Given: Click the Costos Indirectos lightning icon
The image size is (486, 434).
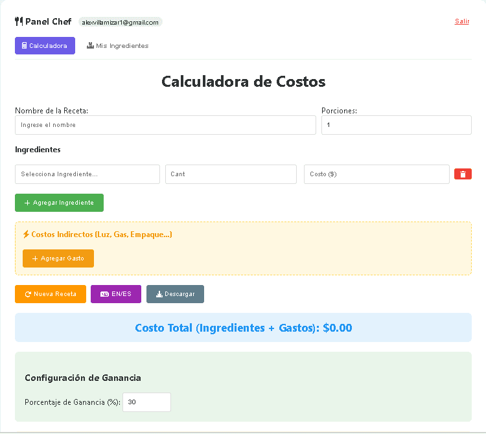Looking at the screenshot, I should click(x=26, y=234).
